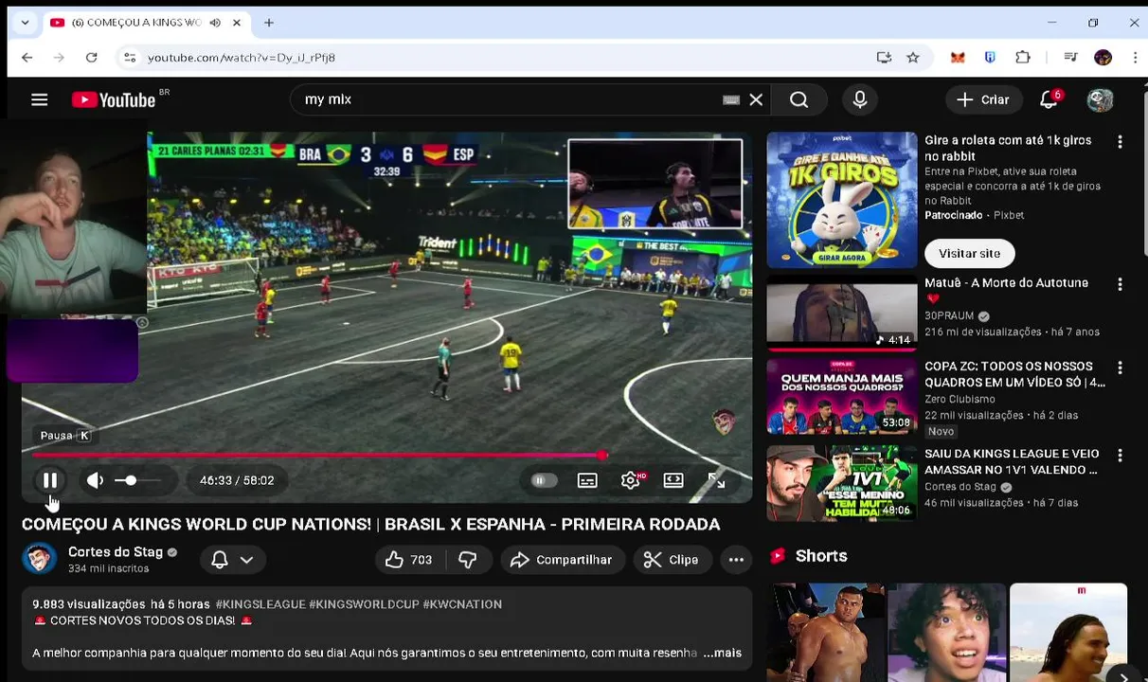Go back with the browser back arrow

pos(27,58)
